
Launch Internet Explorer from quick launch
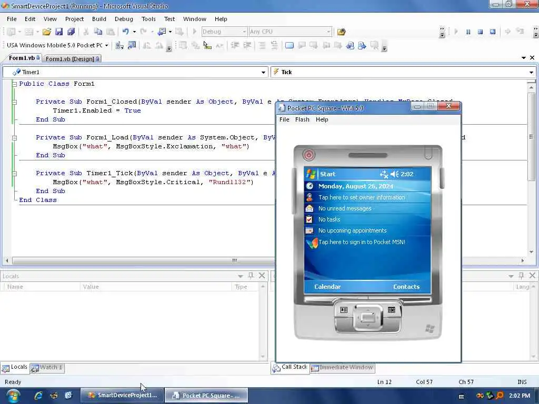[x=38, y=396]
